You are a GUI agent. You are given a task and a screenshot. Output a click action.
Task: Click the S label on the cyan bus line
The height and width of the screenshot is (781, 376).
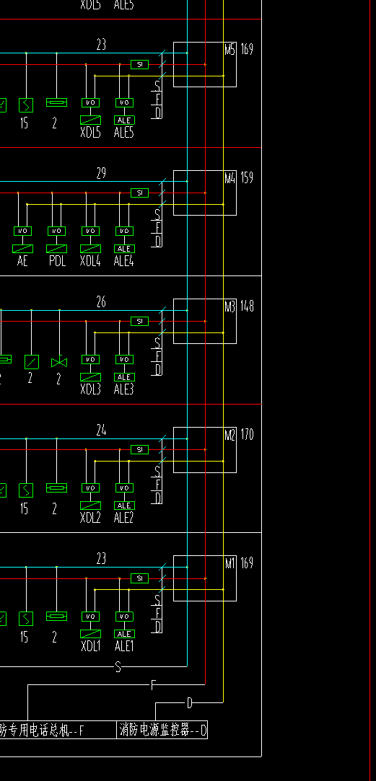click(x=118, y=667)
